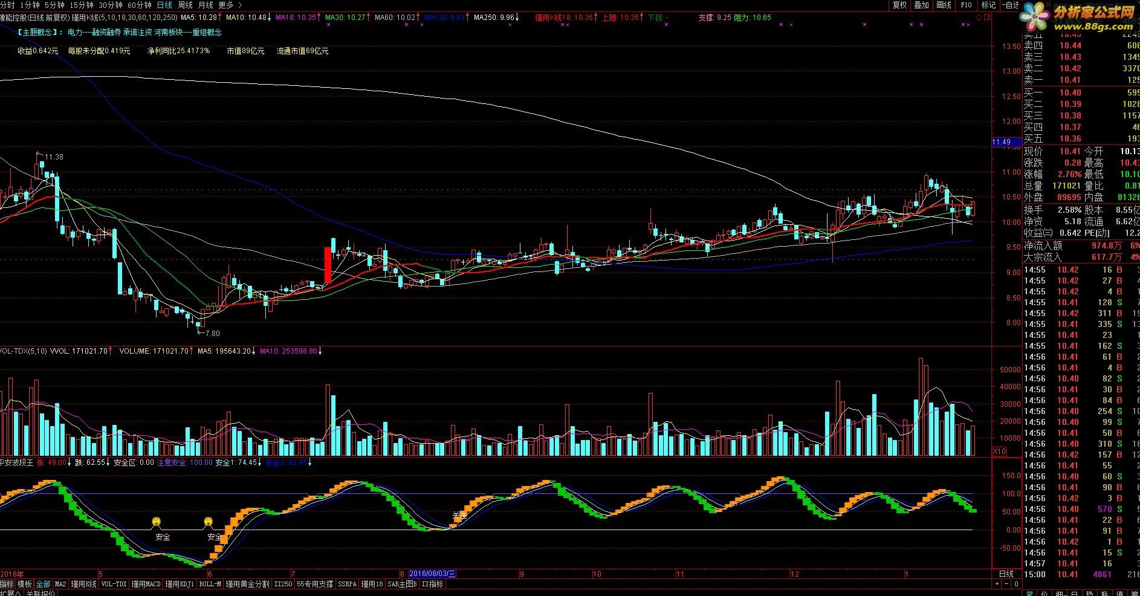This screenshot has height=596, width=1140.
Task: Click the square panel icon above price axis
Action: click(988, 18)
